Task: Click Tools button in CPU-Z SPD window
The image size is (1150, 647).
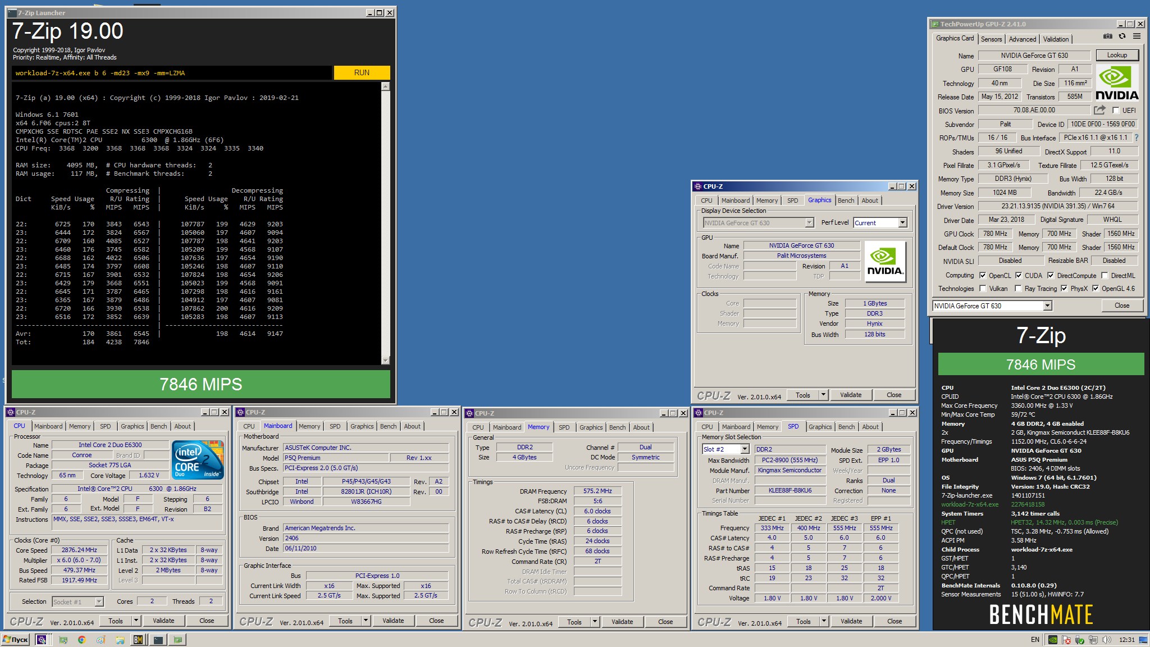Action: [x=804, y=621]
